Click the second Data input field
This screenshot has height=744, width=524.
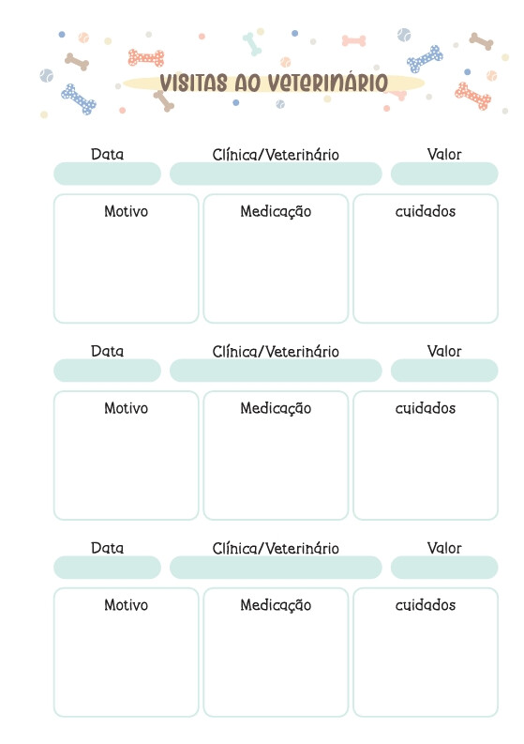click(x=107, y=371)
